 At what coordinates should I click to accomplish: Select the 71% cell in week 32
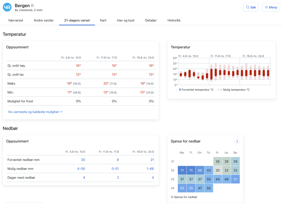click(x=182, y=170)
